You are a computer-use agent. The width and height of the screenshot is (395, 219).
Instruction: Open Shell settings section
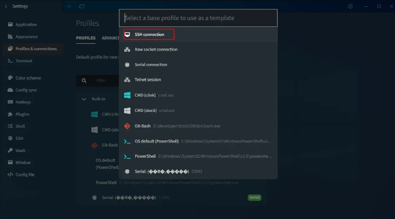(33, 126)
